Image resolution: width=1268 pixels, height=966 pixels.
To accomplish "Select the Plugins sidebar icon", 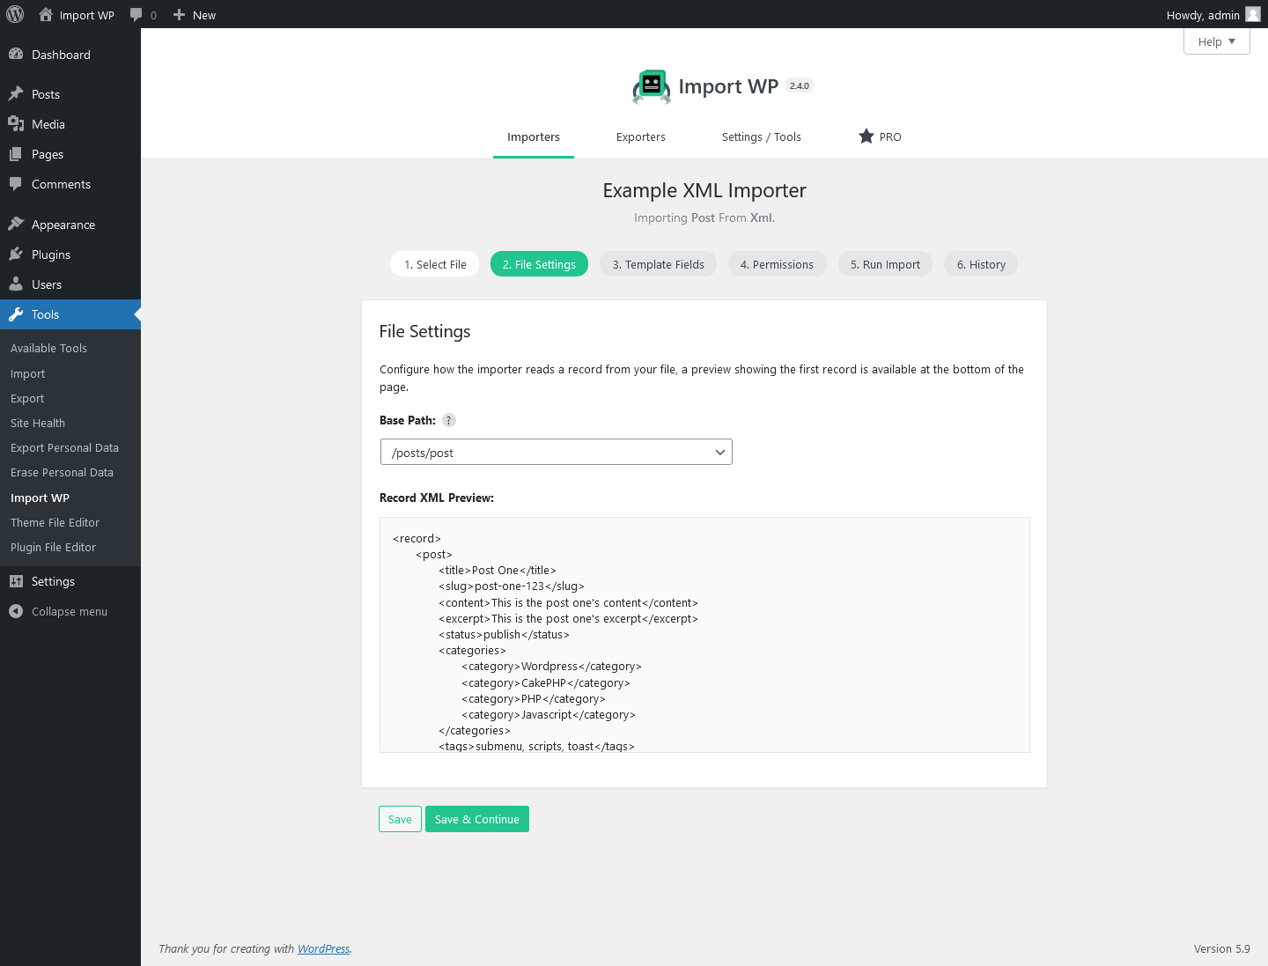I will pyautogui.click(x=18, y=254).
